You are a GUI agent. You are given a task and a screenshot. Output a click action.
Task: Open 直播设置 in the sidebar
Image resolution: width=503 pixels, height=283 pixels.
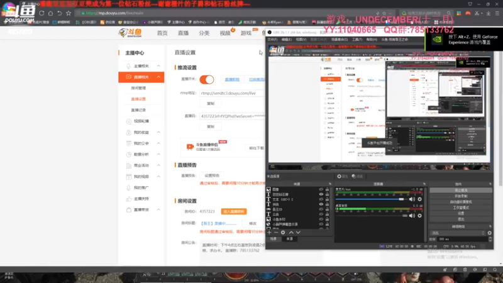(x=138, y=99)
